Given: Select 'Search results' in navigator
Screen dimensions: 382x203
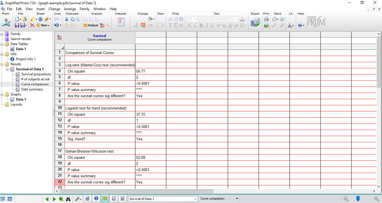Looking at the screenshot, I should [x=21, y=39].
